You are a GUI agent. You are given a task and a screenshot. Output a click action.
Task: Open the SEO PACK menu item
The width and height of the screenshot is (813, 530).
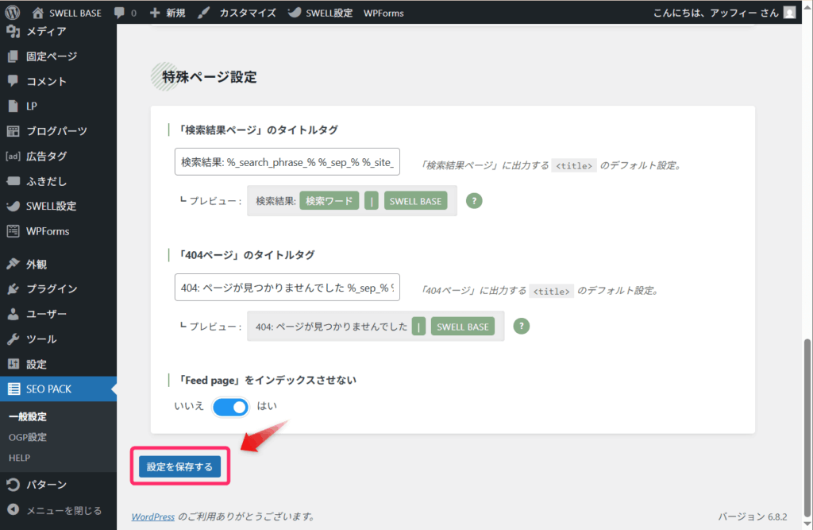[58, 389]
